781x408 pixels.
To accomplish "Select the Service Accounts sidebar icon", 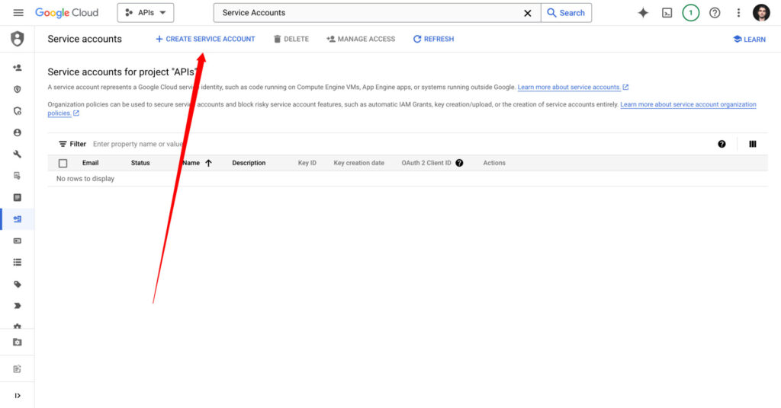I will pyautogui.click(x=17, y=219).
